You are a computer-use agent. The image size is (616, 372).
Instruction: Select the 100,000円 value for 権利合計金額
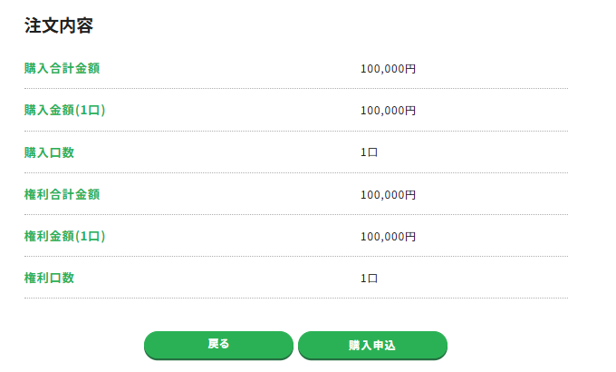pyautogui.click(x=388, y=195)
